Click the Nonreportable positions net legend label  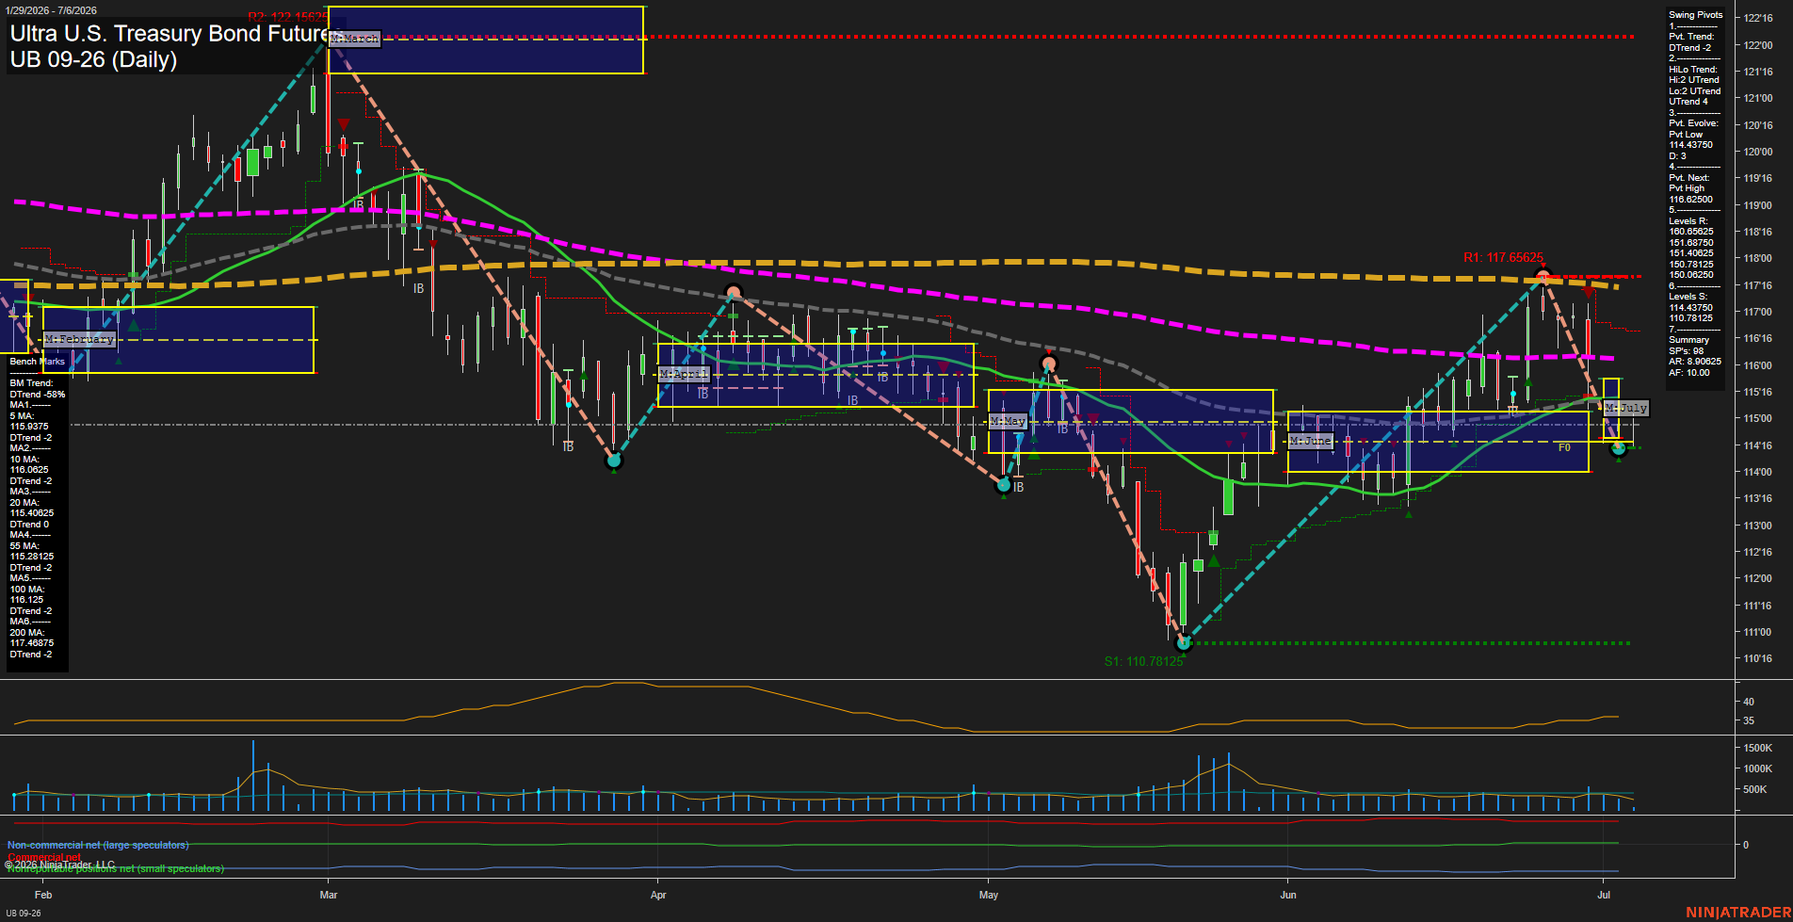(x=116, y=868)
